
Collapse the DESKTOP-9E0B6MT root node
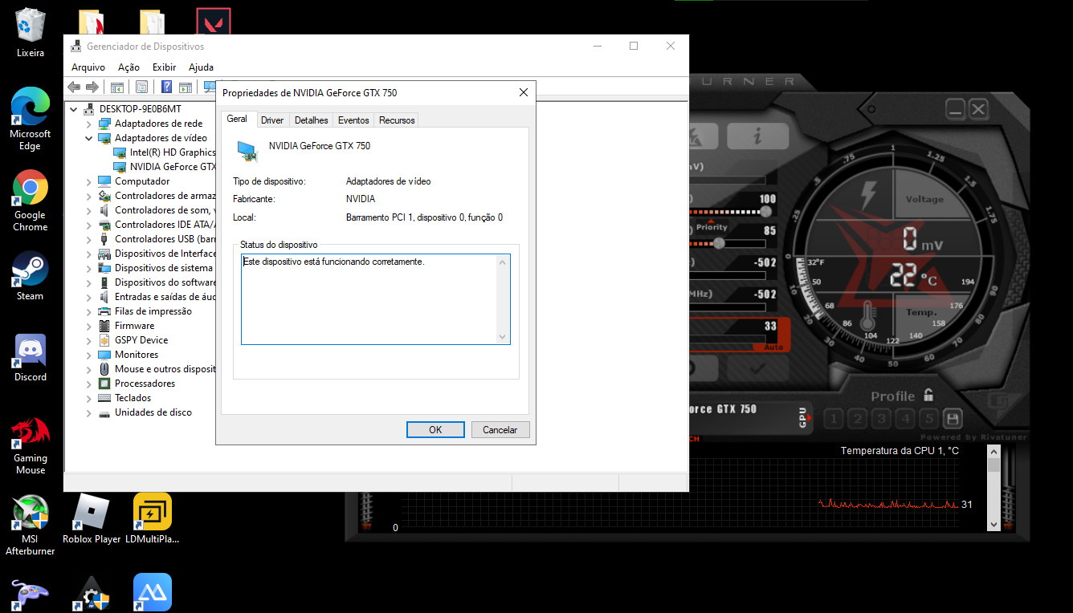click(75, 109)
